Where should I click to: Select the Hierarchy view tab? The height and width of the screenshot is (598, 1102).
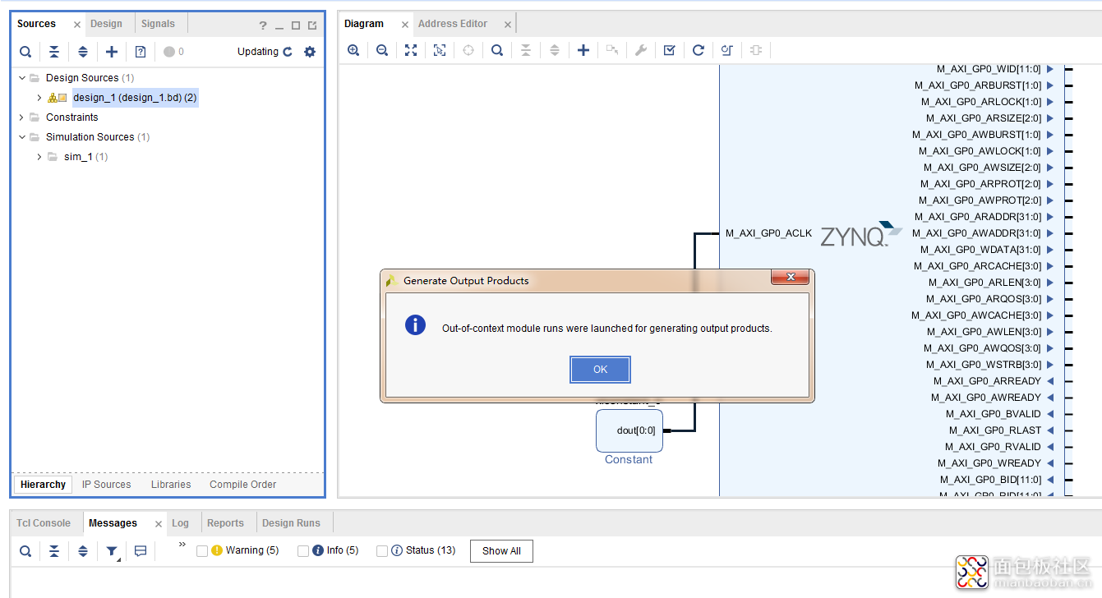click(43, 485)
